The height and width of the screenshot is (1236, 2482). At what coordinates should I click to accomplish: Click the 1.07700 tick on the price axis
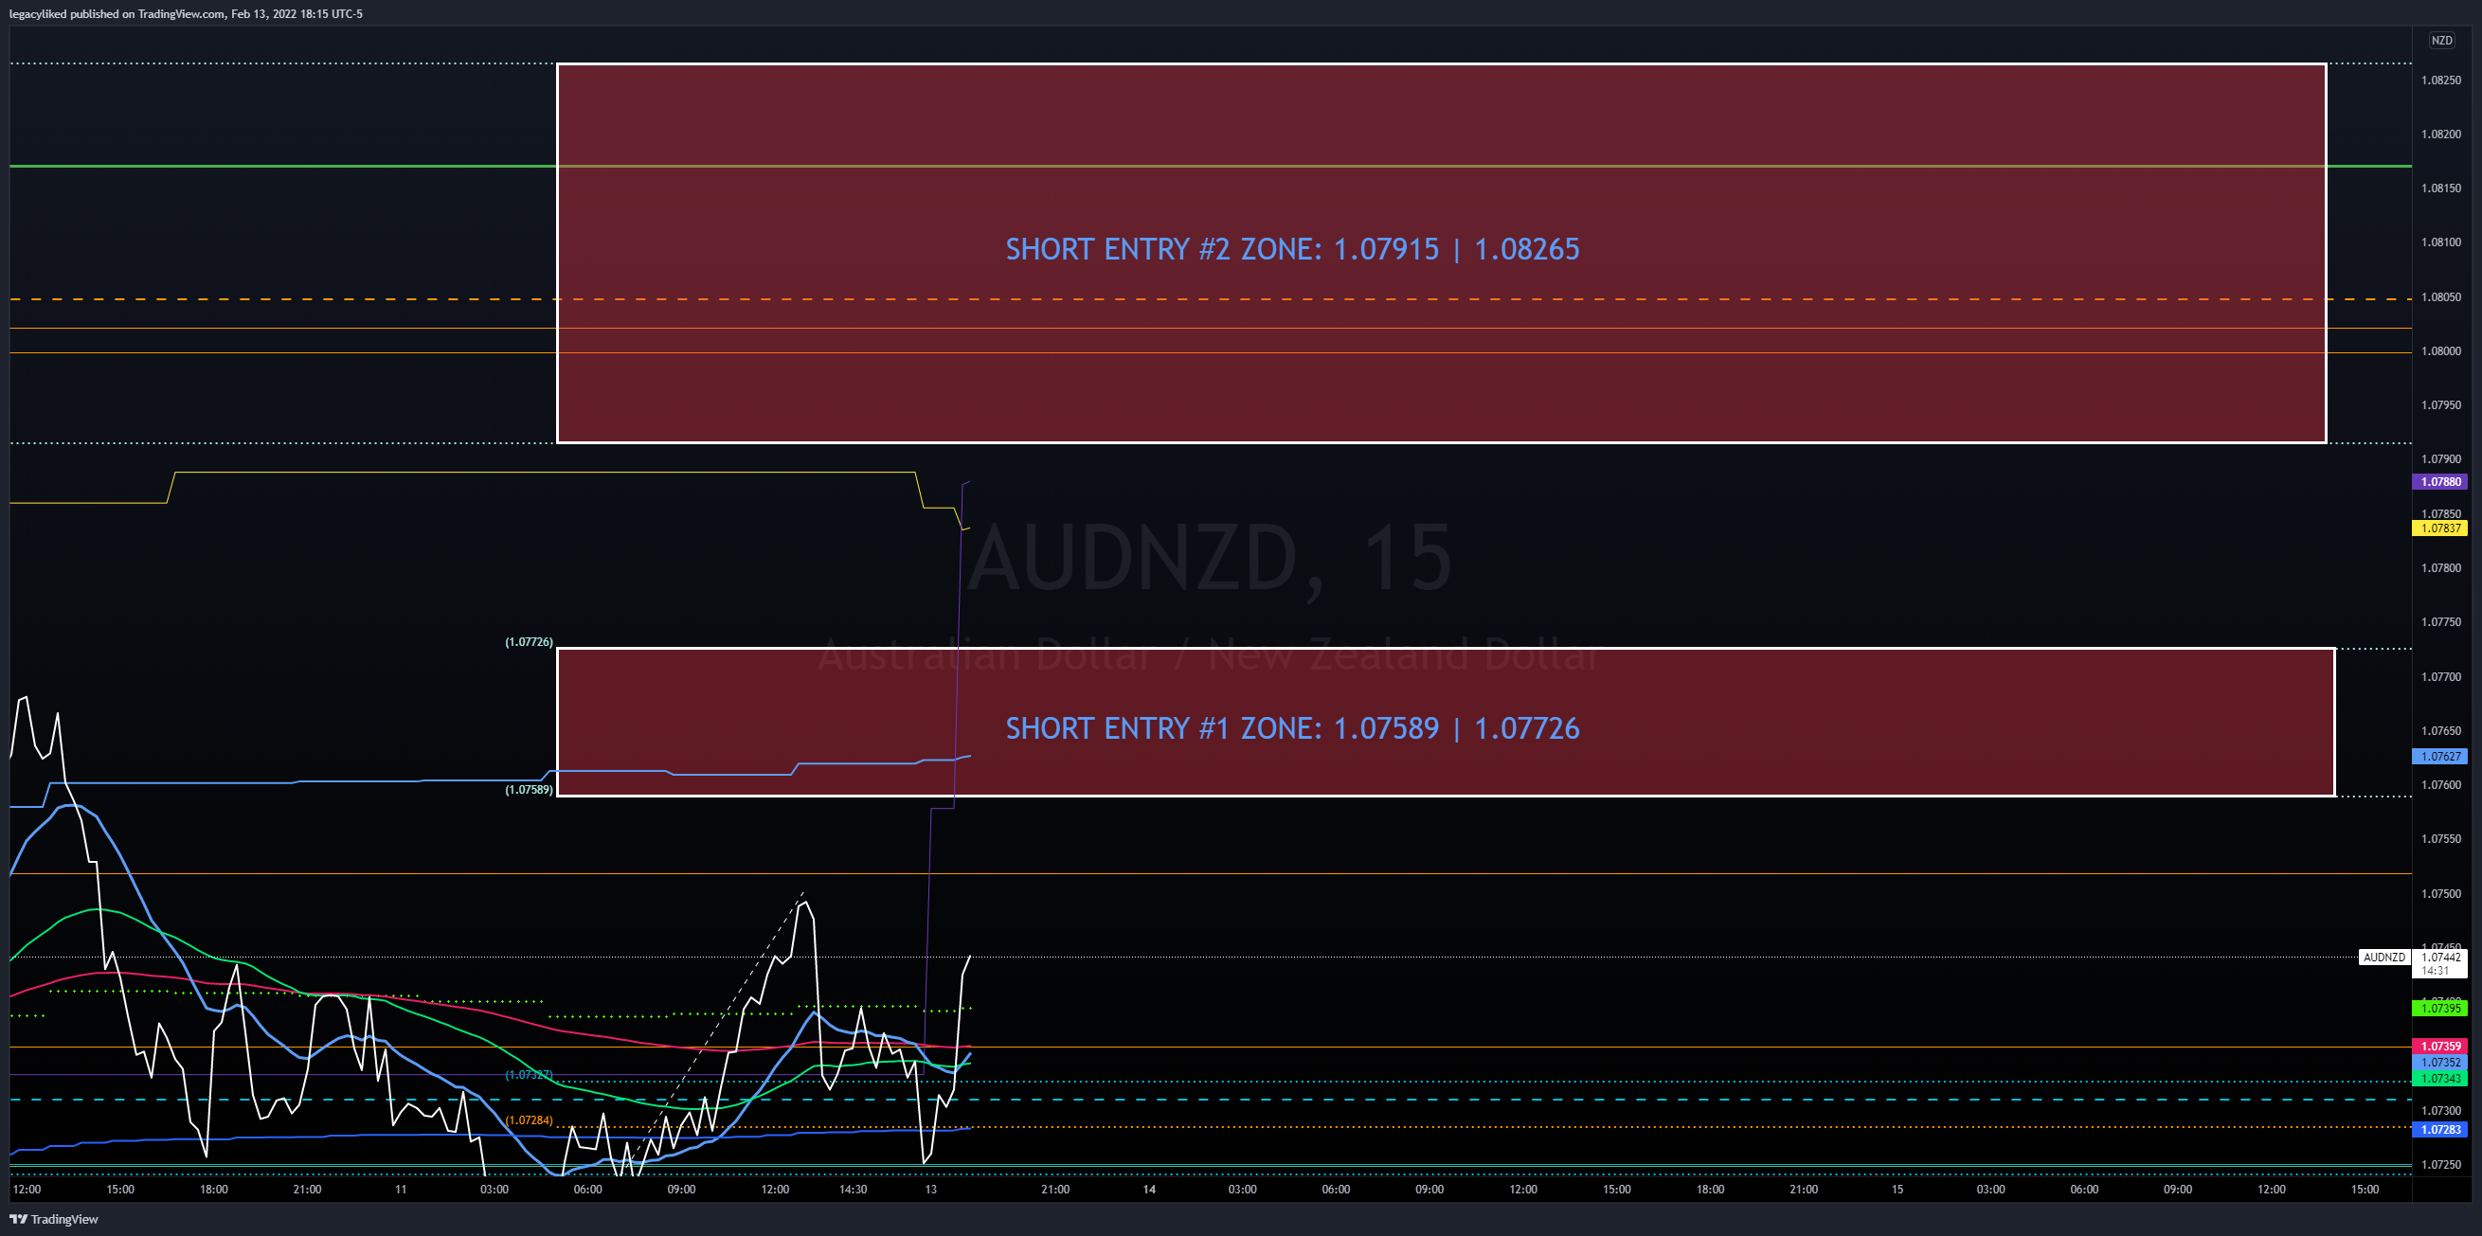2440,677
